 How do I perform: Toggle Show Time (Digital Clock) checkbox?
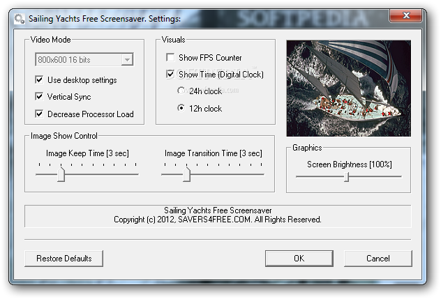coord(170,74)
